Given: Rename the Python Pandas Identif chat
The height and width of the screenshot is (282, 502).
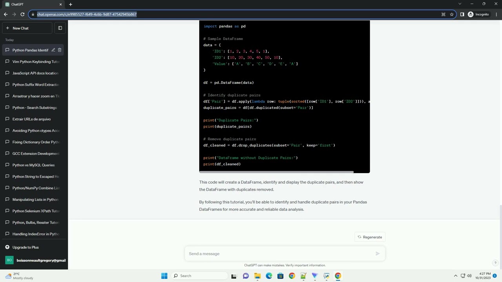Looking at the screenshot, I should [x=53, y=50].
